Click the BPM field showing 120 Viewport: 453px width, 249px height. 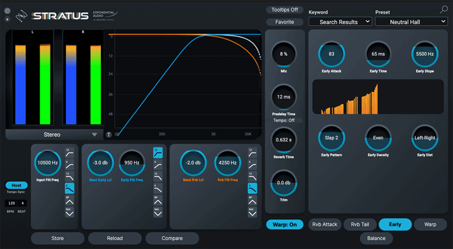12,203
